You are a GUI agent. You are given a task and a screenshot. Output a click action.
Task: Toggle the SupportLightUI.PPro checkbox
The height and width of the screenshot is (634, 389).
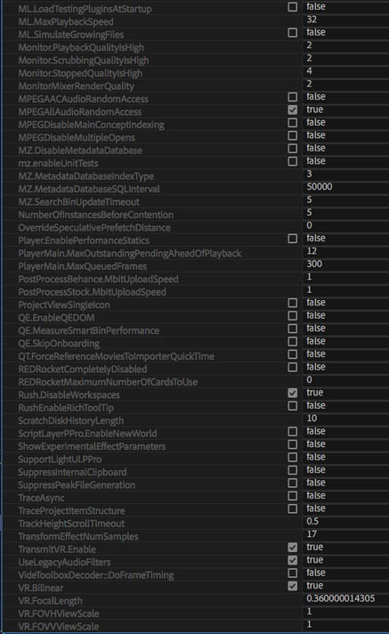coord(292,458)
